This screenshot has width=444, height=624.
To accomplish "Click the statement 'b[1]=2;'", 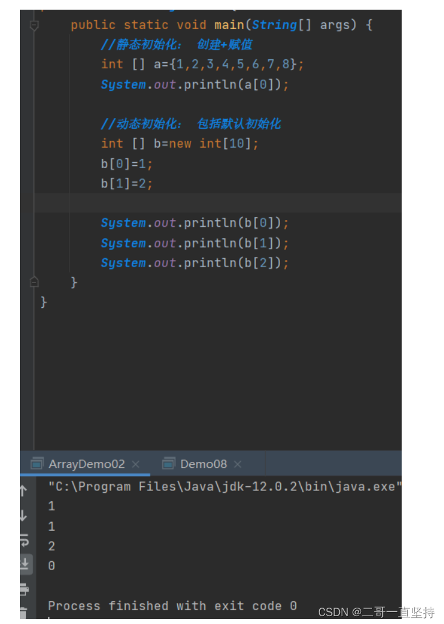I will 126,183.
